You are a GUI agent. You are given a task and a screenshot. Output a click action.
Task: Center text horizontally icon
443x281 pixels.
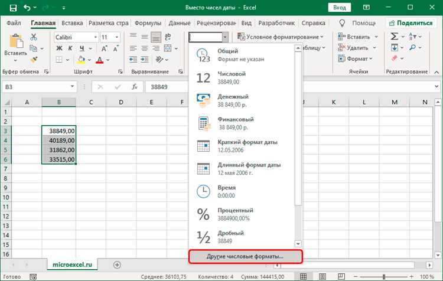click(144, 48)
